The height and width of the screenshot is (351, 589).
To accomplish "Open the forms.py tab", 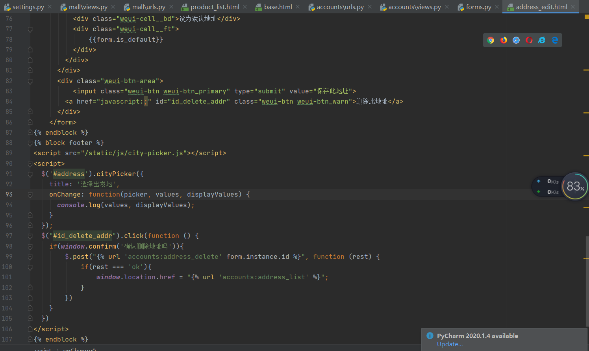I will [479, 7].
